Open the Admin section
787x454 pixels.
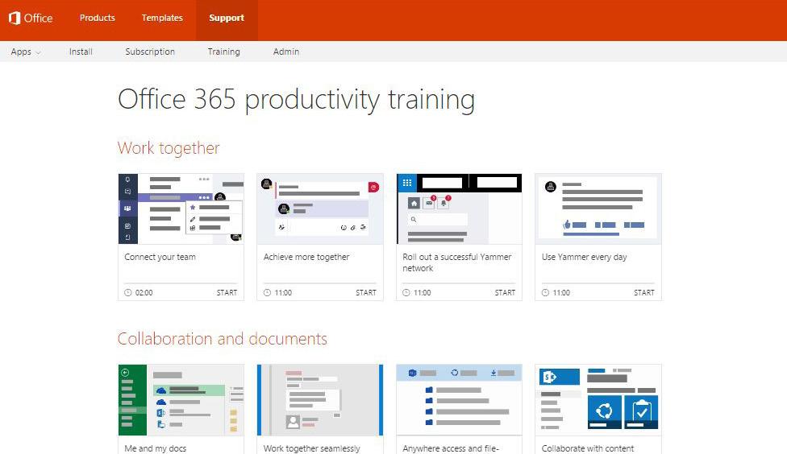pos(286,52)
